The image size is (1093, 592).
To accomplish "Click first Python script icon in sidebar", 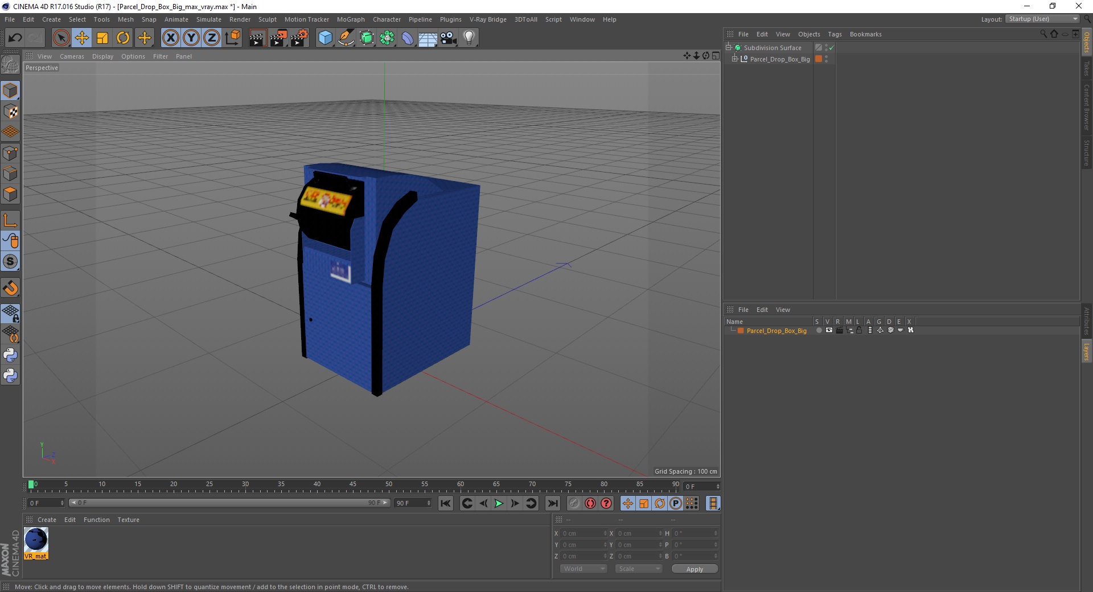I will point(10,355).
